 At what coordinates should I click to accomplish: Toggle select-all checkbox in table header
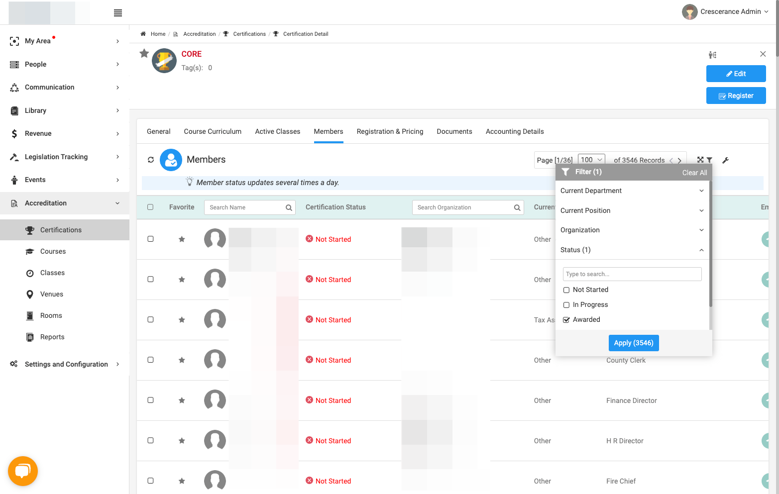(x=150, y=207)
